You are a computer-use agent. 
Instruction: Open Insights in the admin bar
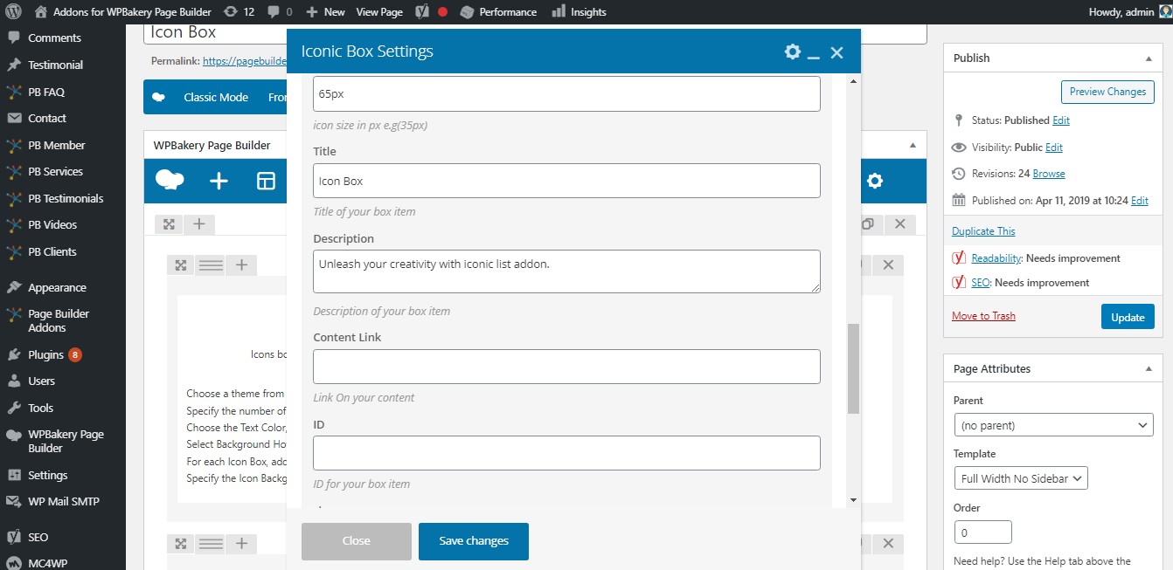tap(580, 12)
